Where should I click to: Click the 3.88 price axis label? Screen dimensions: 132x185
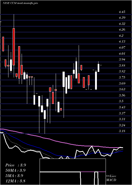pyautogui.click(x=122, y=65)
